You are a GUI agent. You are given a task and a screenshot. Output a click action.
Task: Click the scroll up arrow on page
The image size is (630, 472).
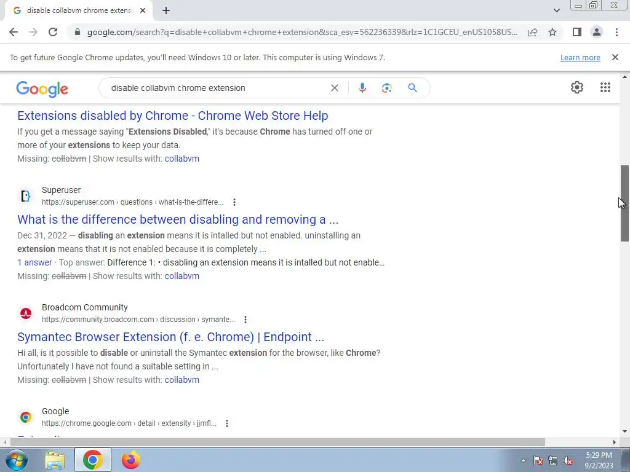pyautogui.click(x=624, y=77)
